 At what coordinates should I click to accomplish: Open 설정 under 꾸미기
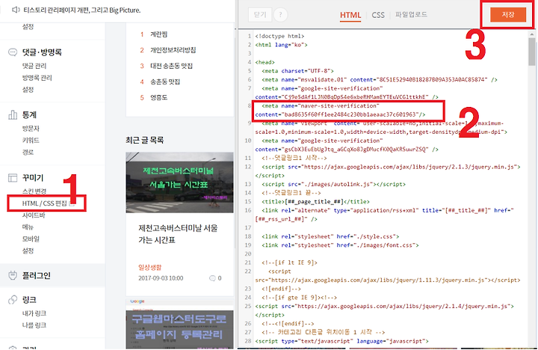click(x=28, y=251)
